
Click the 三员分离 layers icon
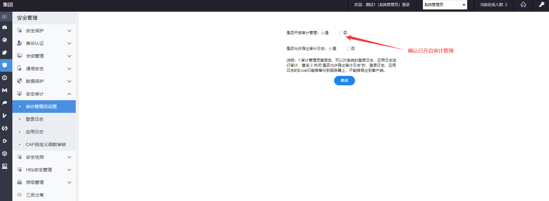point(19,195)
